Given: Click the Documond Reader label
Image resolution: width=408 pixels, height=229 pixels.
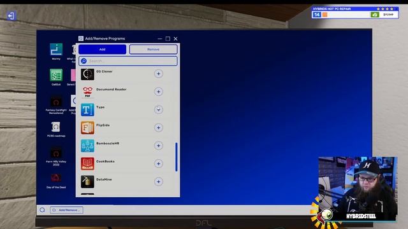Looking at the screenshot, I should click(x=112, y=89).
